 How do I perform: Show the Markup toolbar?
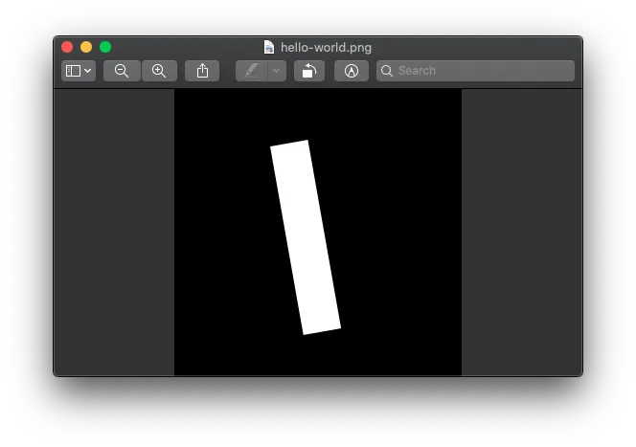352,71
